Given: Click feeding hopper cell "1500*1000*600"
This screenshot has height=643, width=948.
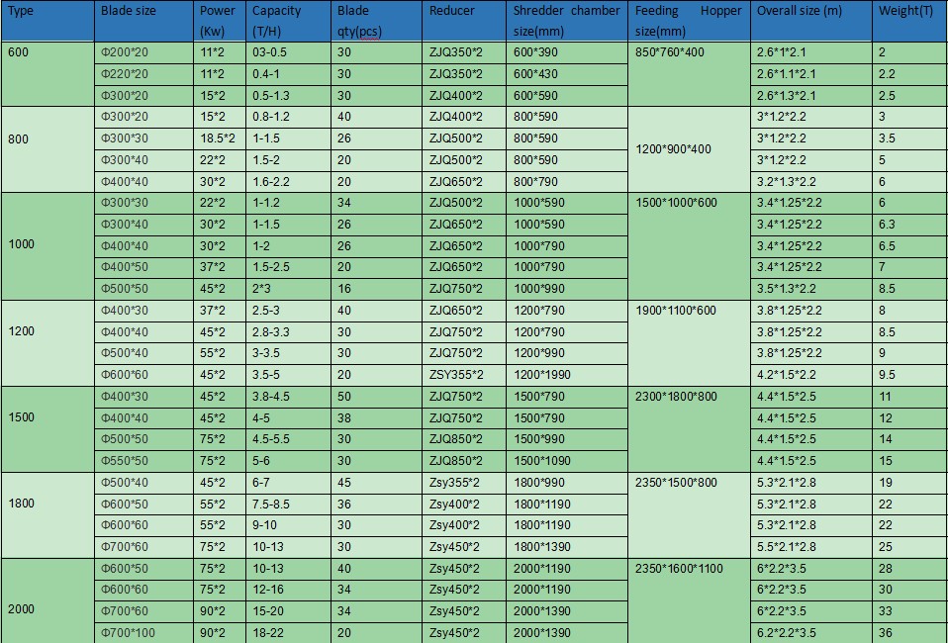Looking at the screenshot, I should coord(689,246).
